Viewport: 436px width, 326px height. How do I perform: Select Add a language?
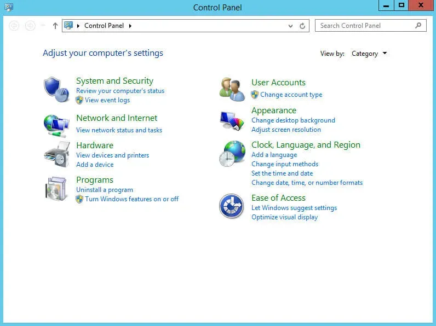click(x=274, y=155)
